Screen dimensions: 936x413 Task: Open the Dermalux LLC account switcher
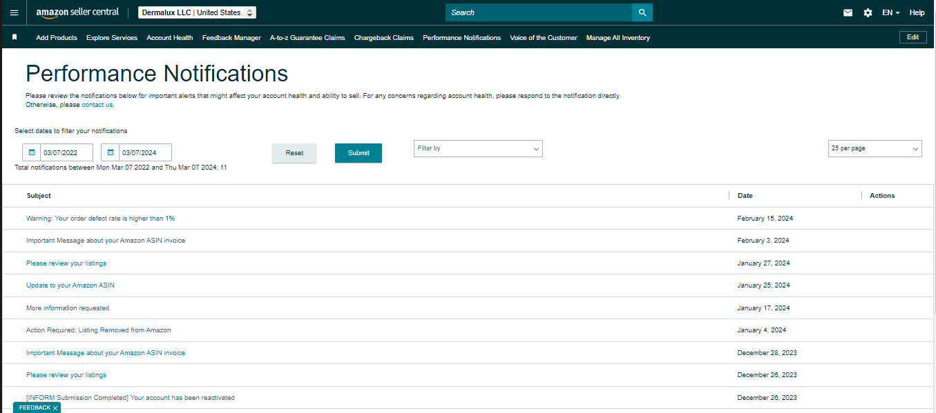coord(197,12)
